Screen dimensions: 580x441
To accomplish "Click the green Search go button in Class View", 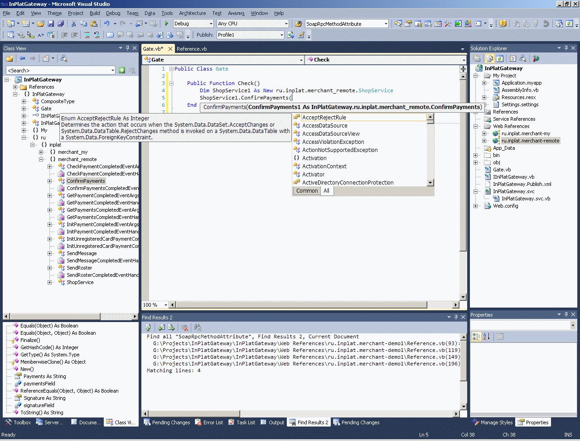I will [122, 70].
